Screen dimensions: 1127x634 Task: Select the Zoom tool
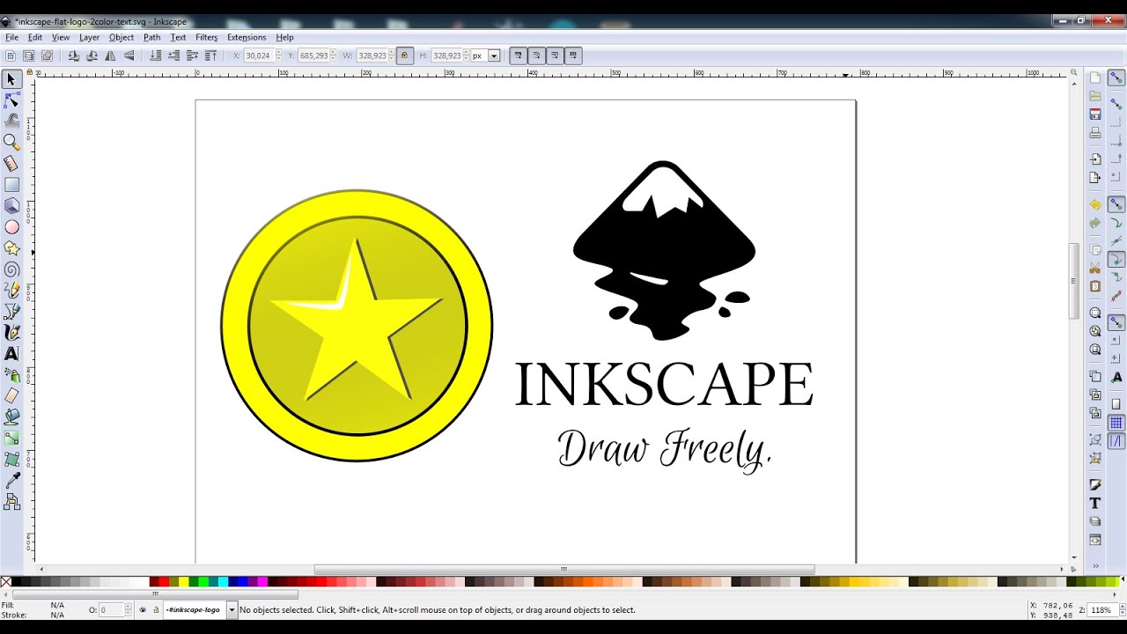click(x=11, y=143)
